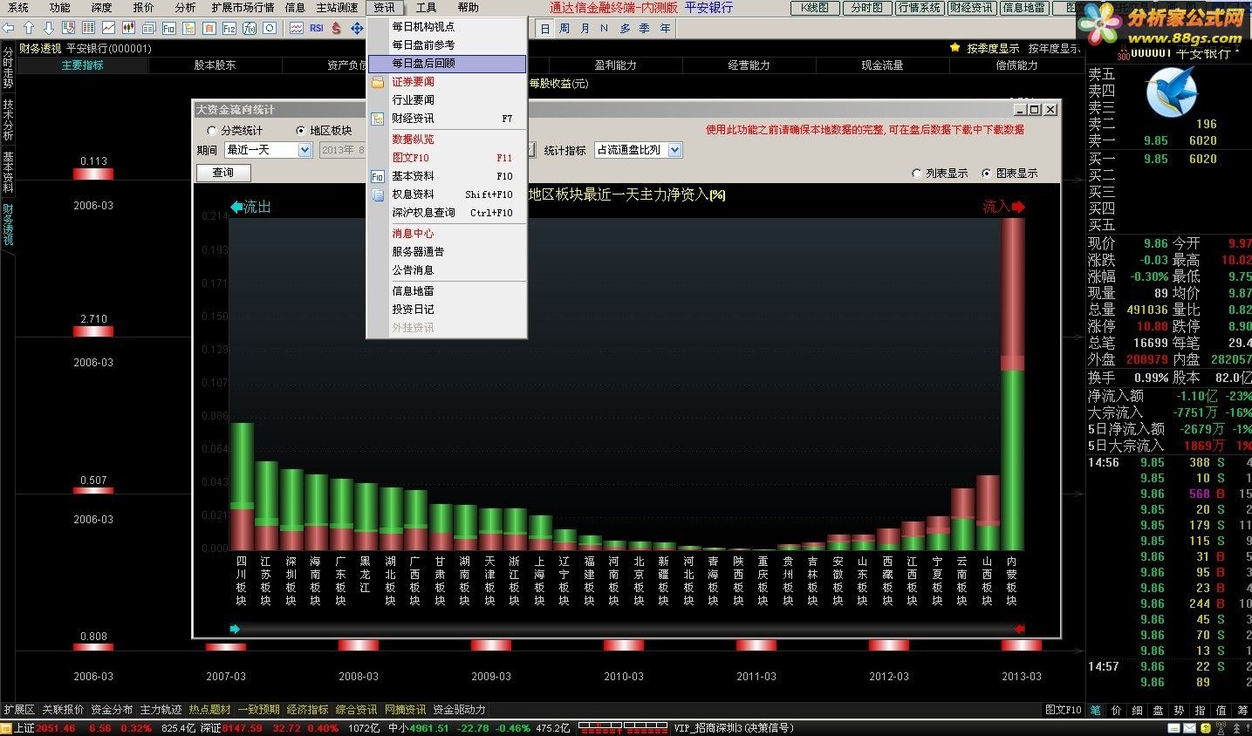The image size is (1252, 736).
Task: Choose 每日机构视点 menu entry
Action: click(x=447, y=27)
